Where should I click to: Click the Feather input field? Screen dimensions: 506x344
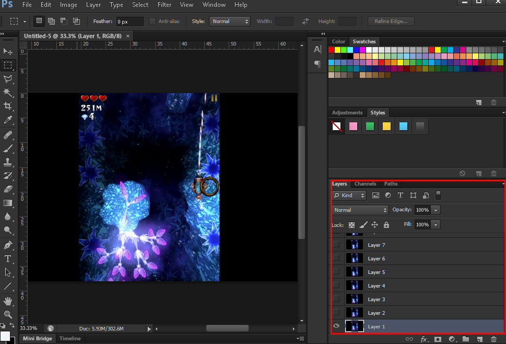[x=130, y=21]
